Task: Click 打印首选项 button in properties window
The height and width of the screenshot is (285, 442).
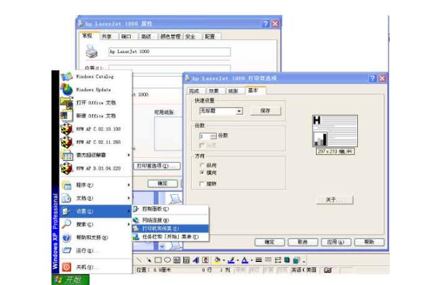Action: (x=157, y=166)
